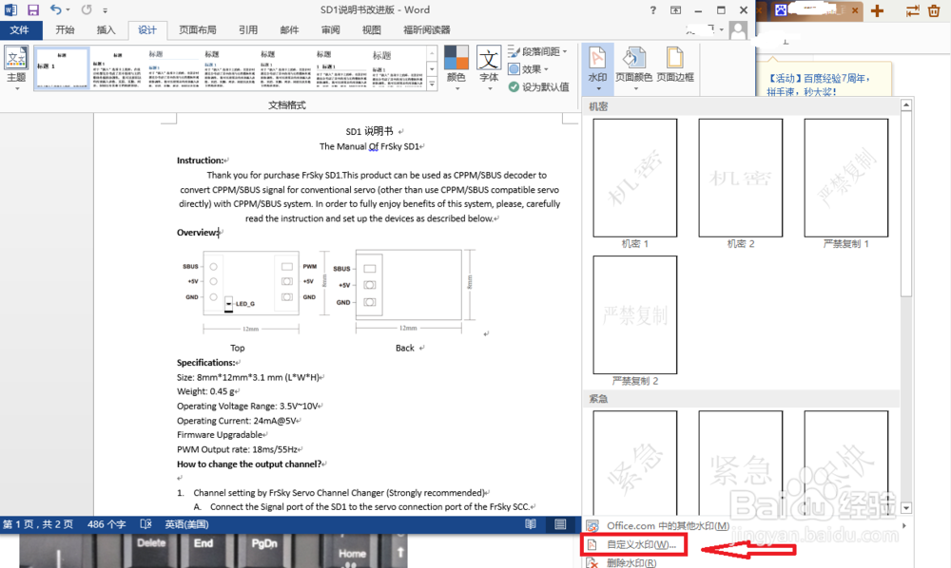Screen dimensions: 951x568
Task: Expand the document format gallery More button
Action: pos(432,84)
